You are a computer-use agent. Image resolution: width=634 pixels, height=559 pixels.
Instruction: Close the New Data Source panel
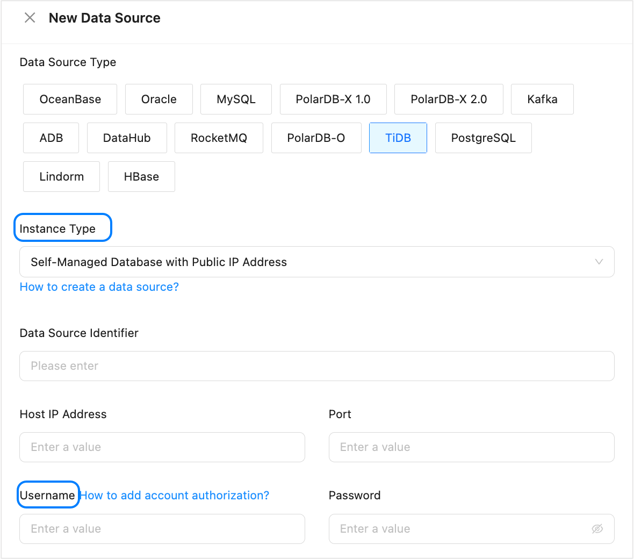pos(30,18)
